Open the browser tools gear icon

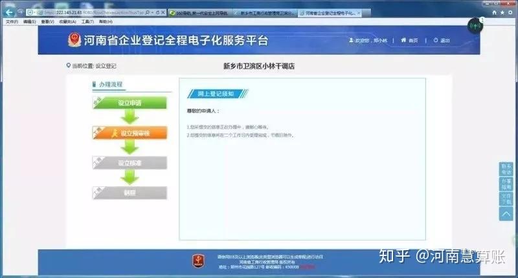(x=510, y=12)
